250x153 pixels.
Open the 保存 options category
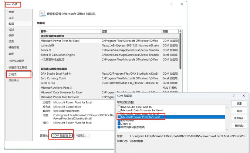tap(19, 35)
